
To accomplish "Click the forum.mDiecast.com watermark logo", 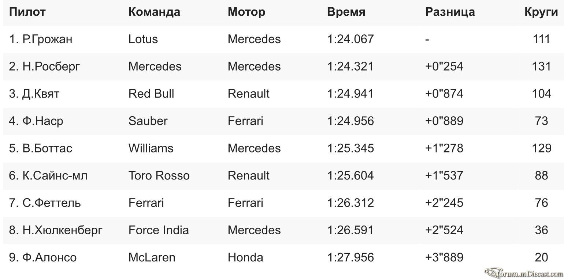I will (524, 273).
